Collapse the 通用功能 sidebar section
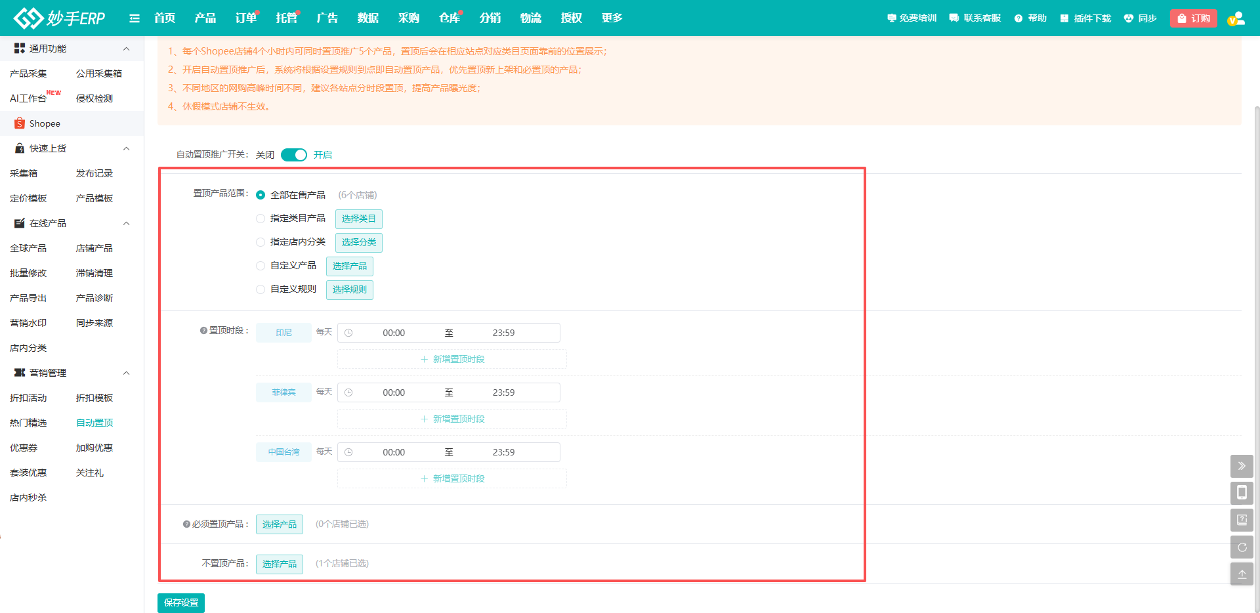 127,49
